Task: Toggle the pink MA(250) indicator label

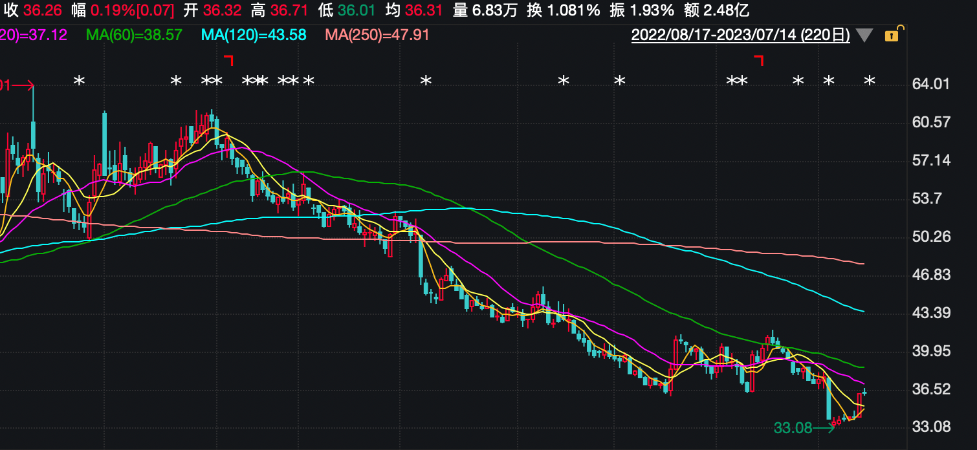Action: pos(377,35)
